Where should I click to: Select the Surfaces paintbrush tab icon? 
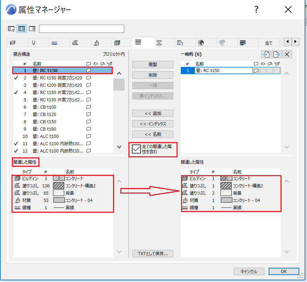coord(96,42)
